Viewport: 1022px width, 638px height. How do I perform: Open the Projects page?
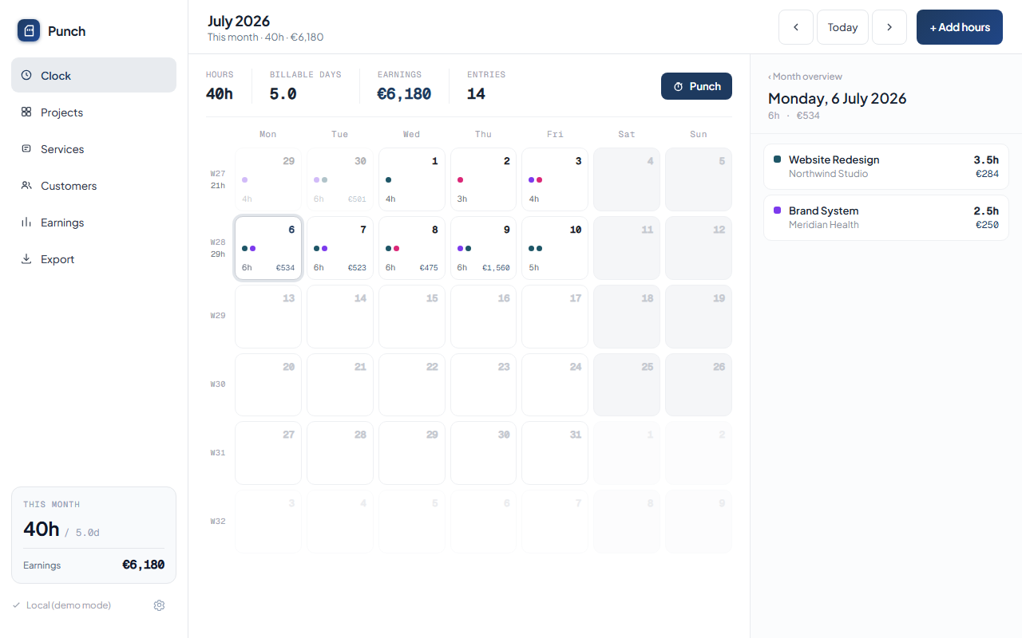[93, 112]
